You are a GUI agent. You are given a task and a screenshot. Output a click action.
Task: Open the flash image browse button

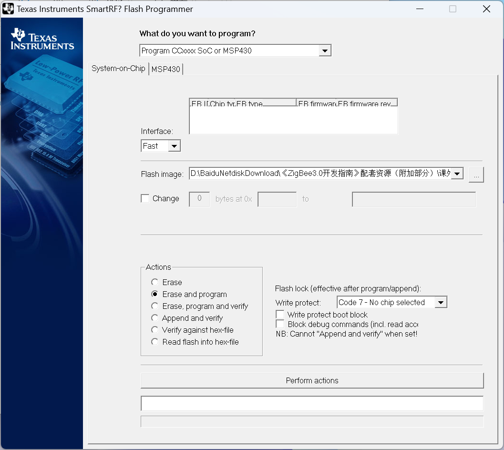click(x=476, y=174)
